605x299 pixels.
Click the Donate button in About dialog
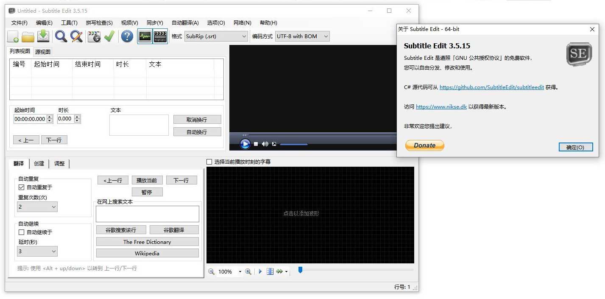pyautogui.click(x=424, y=145)
